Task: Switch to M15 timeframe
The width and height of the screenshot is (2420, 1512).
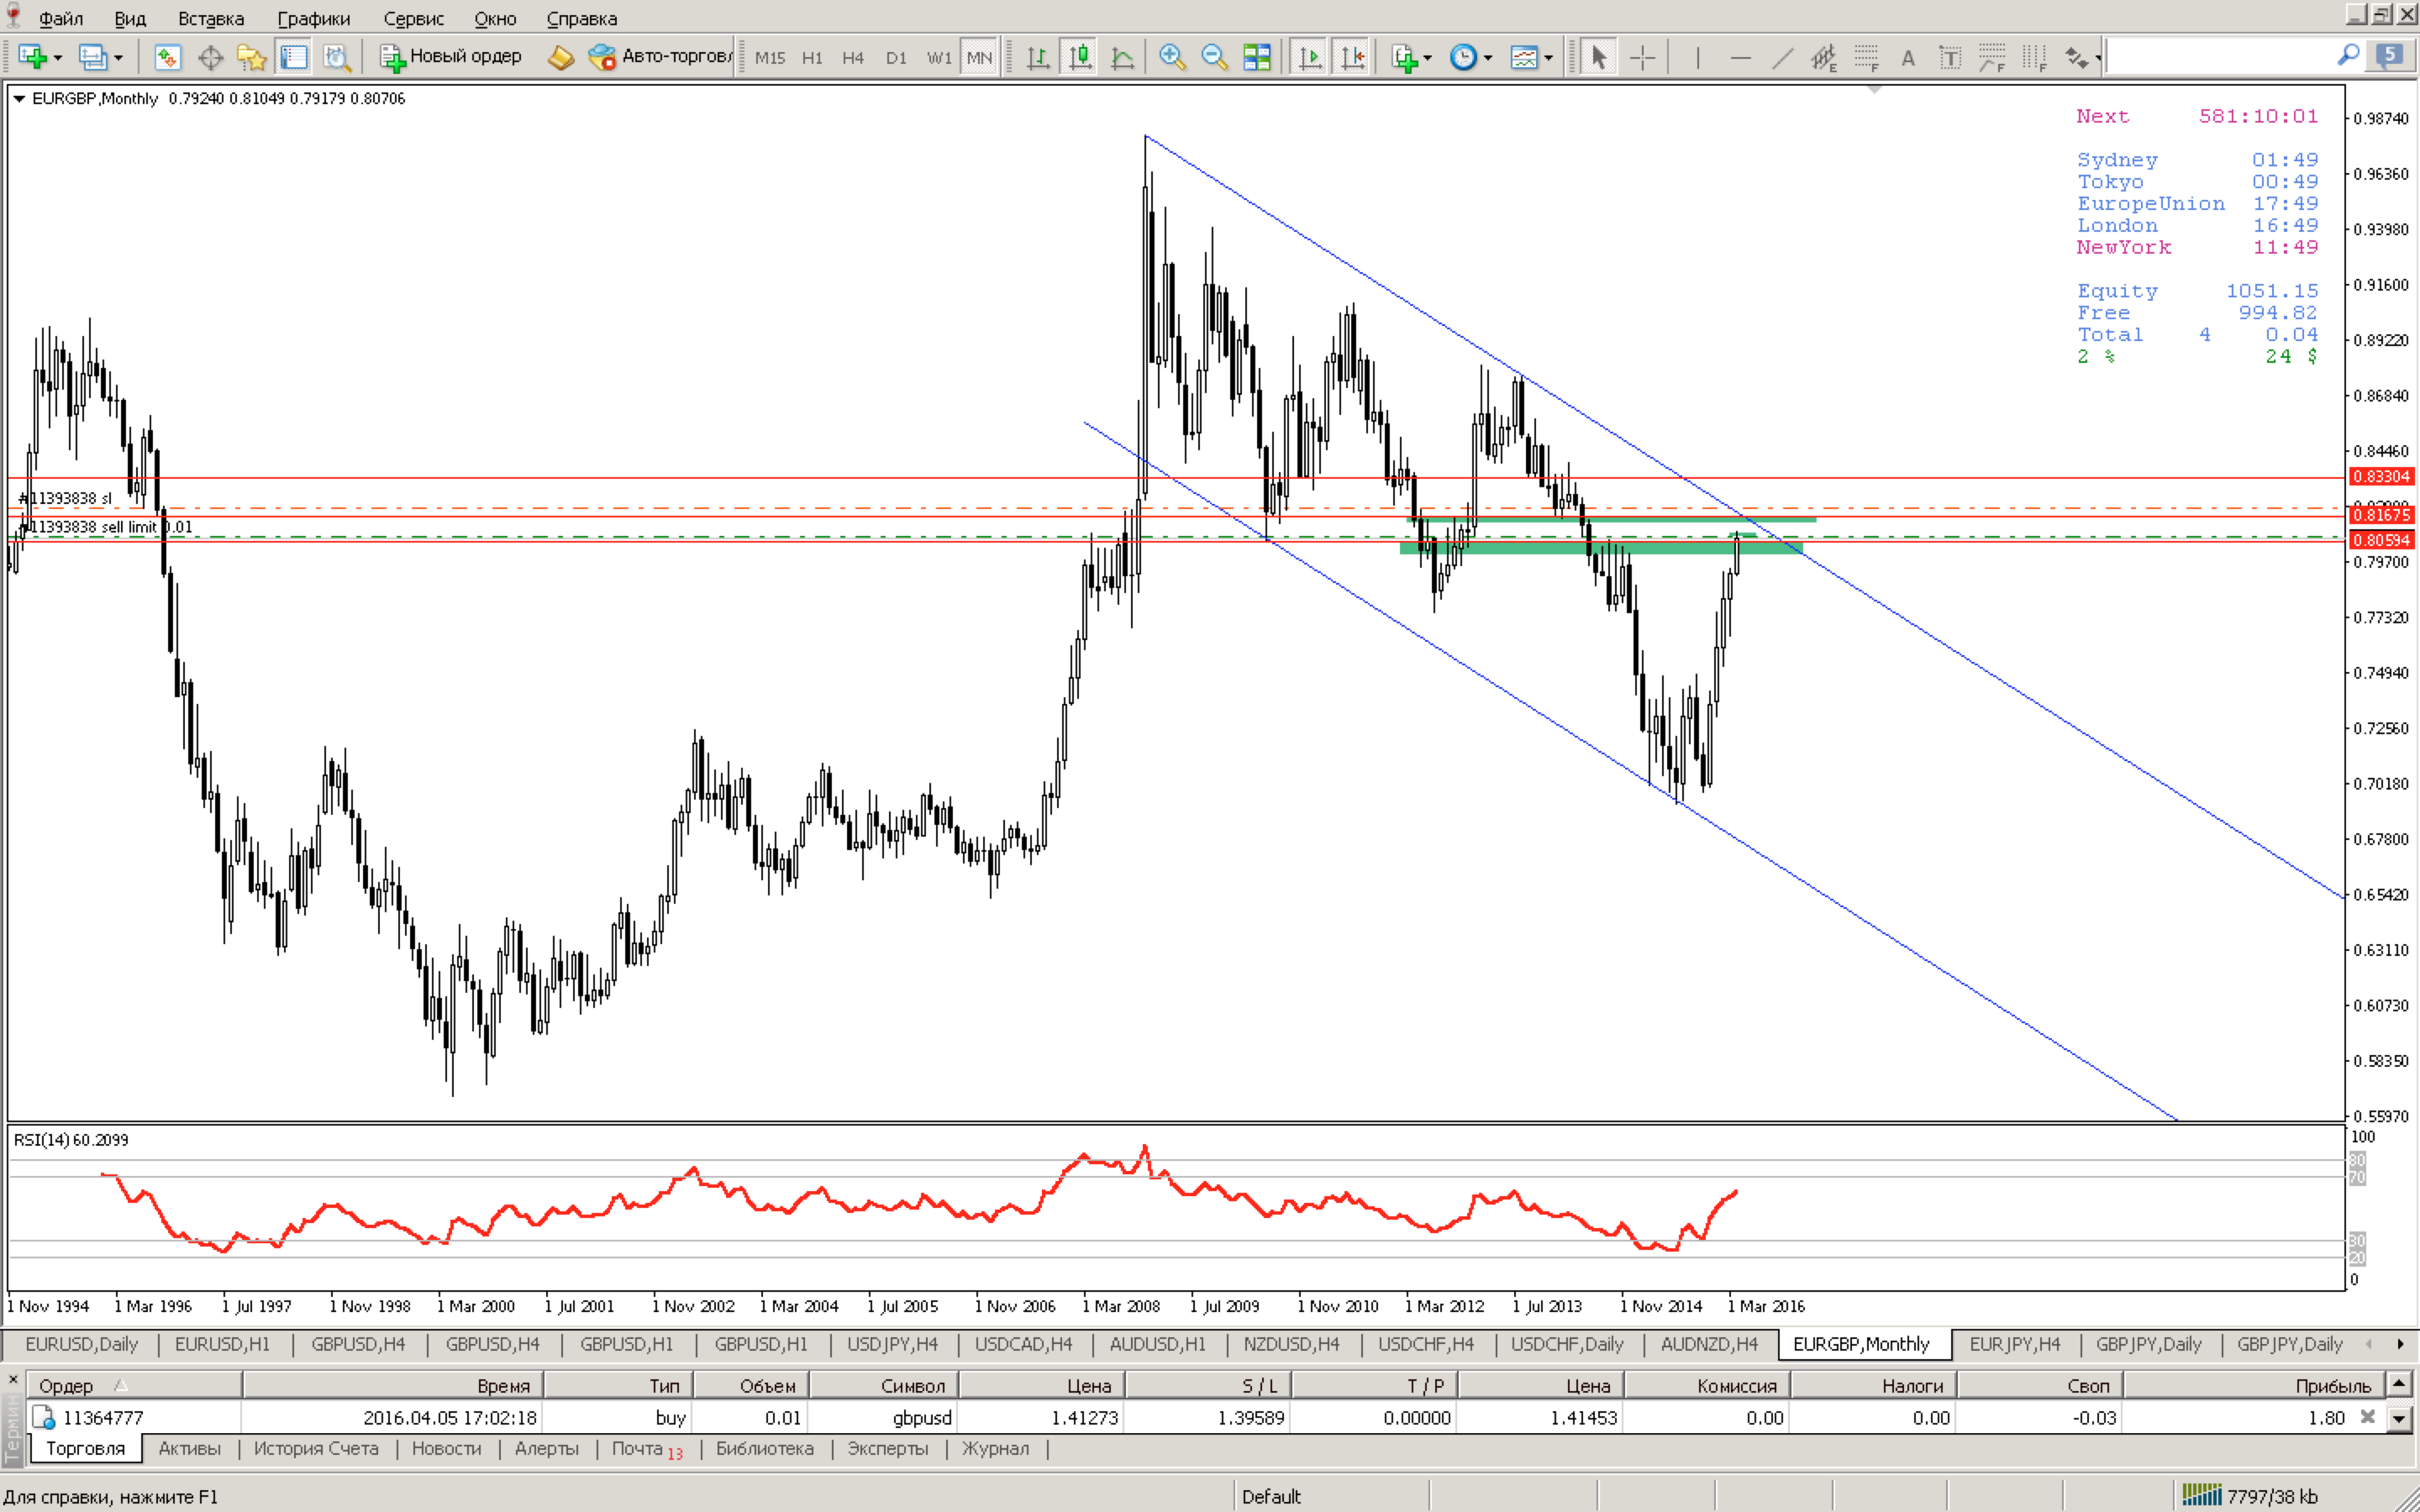Action: pos(770,58)
